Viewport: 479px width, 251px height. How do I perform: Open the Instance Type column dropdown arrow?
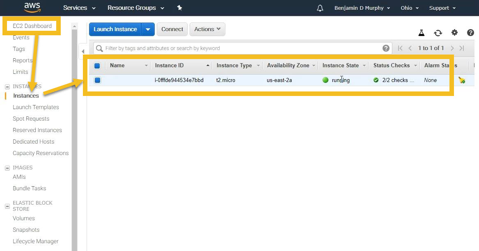[258, 66]
